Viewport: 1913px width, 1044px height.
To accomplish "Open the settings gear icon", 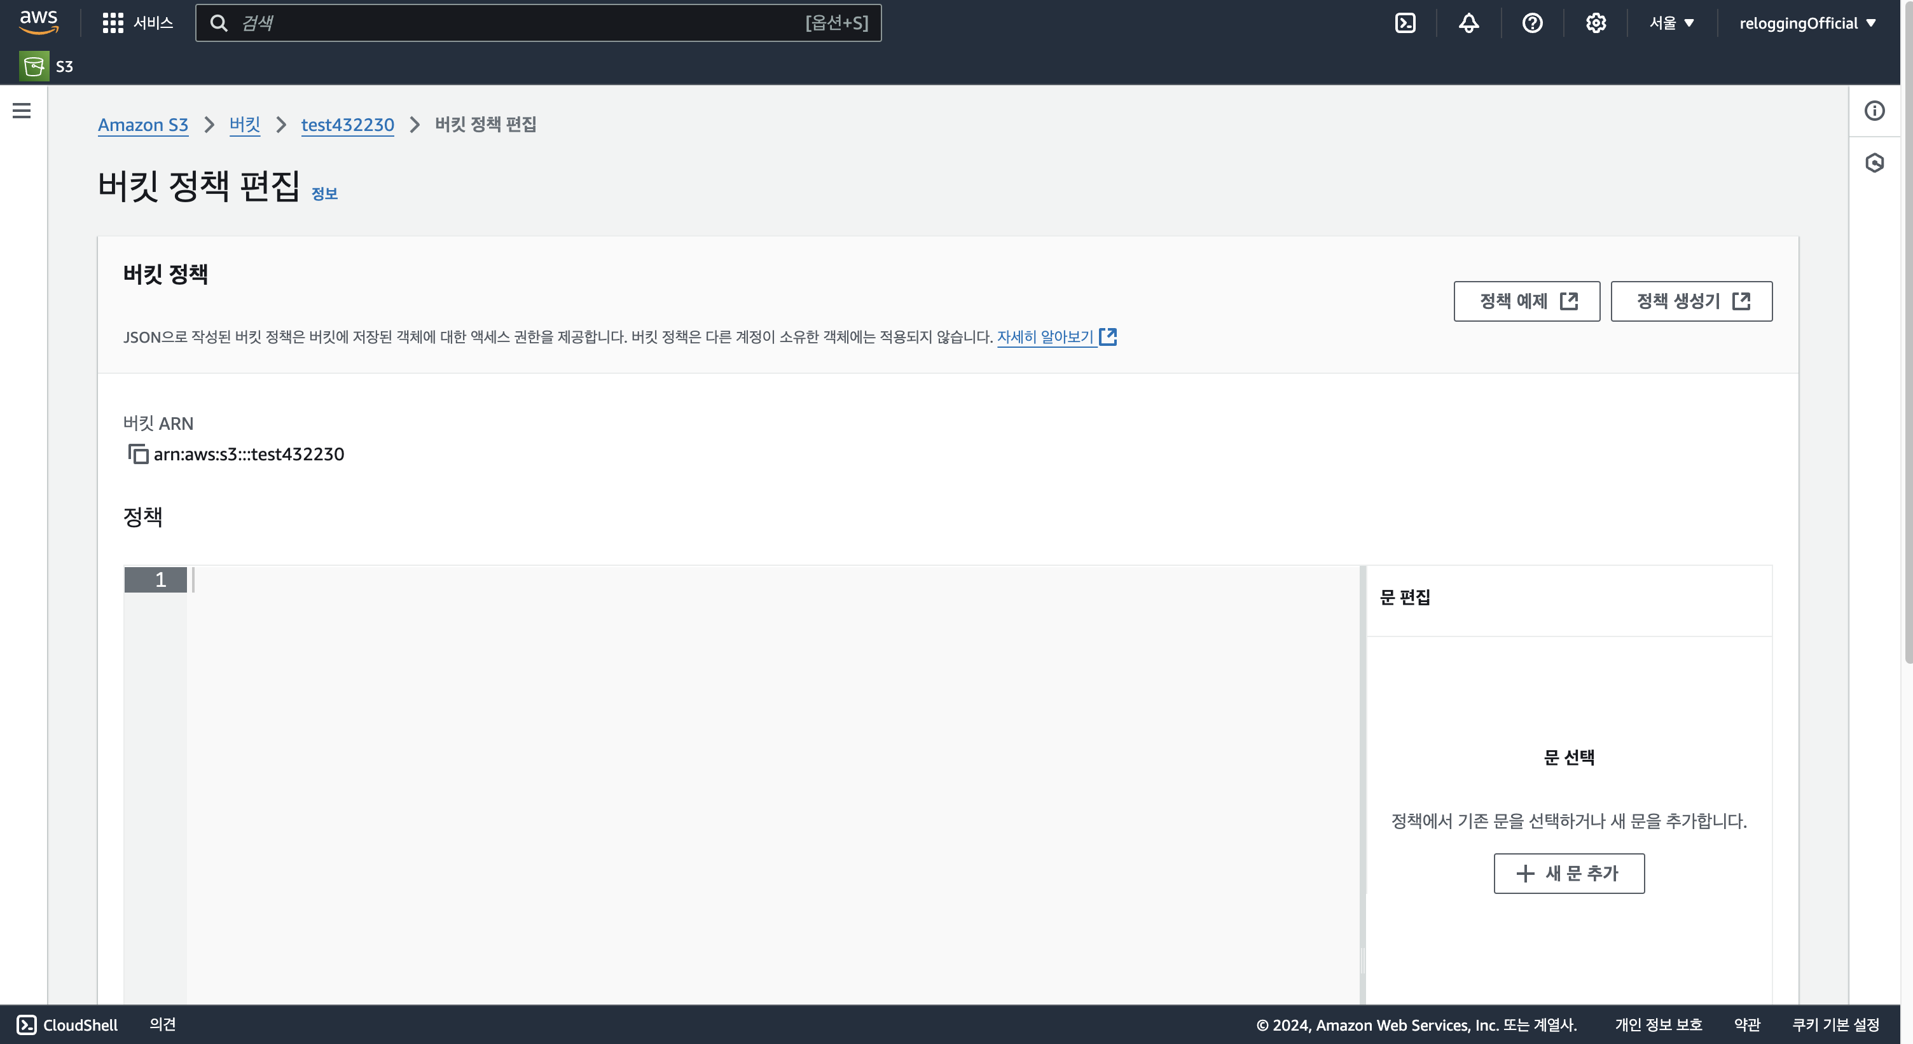I will click(1595, 23).
